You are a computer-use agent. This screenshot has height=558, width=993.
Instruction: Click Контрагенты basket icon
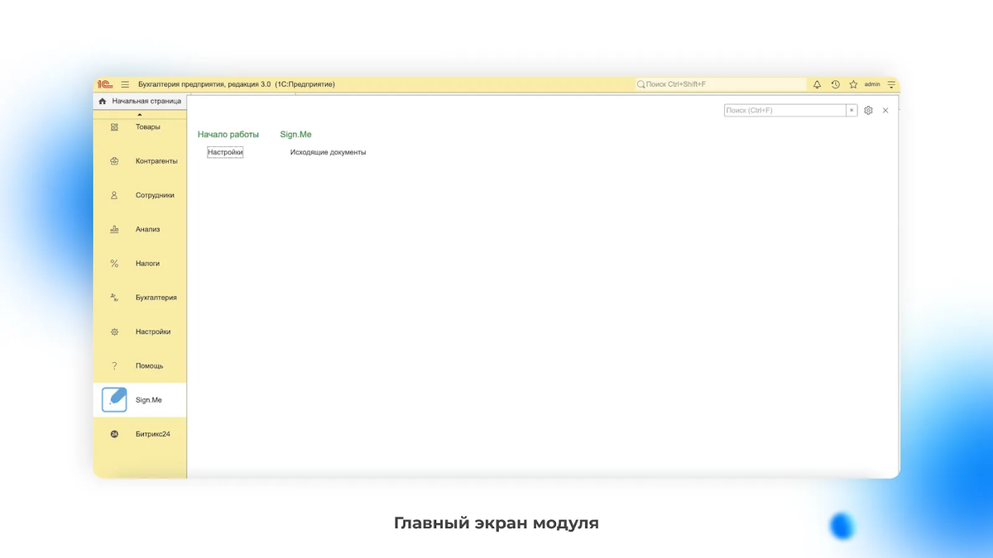(x=114, y=161)
